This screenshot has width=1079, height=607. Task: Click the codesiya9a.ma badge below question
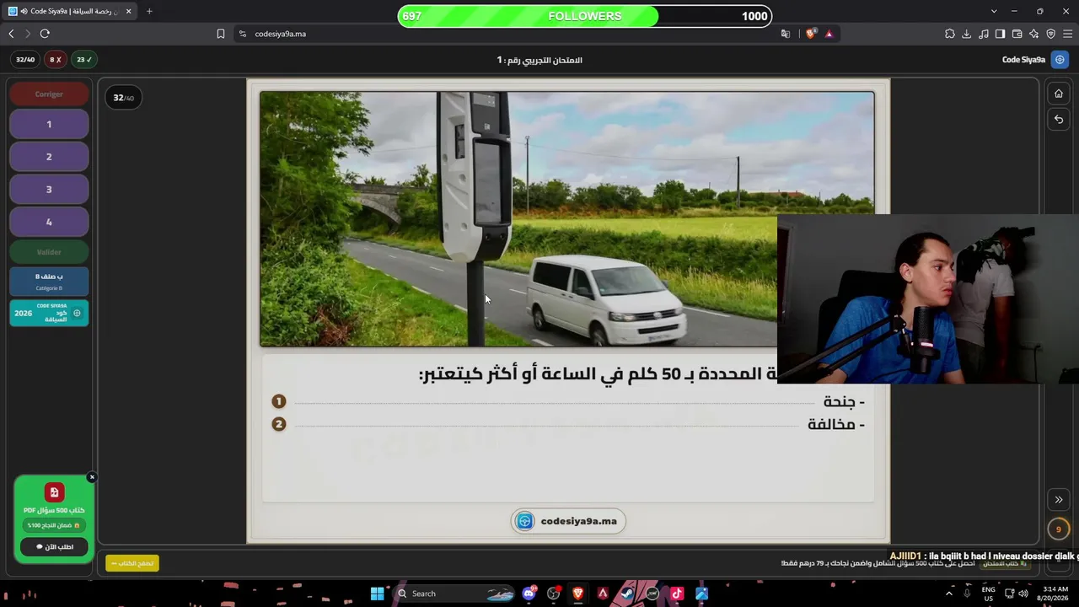pos(568,521)
